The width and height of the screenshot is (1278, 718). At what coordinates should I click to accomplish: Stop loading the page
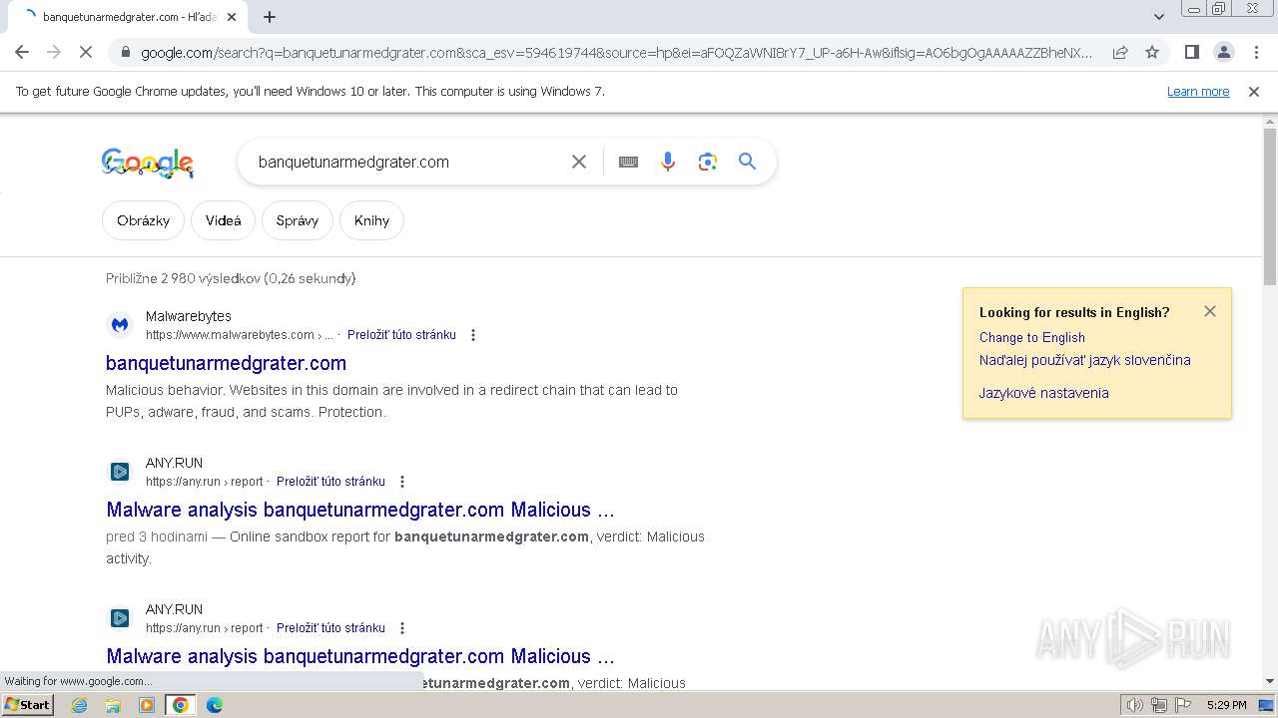84,52
